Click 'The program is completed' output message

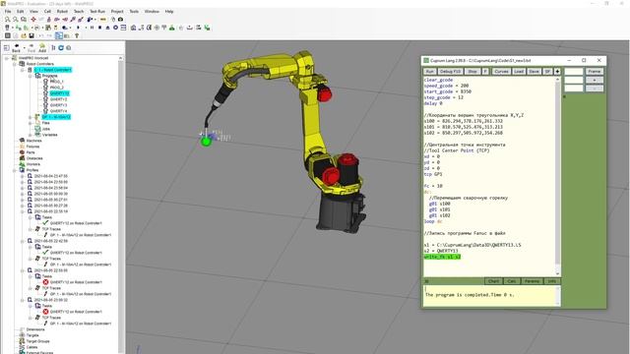470,295
